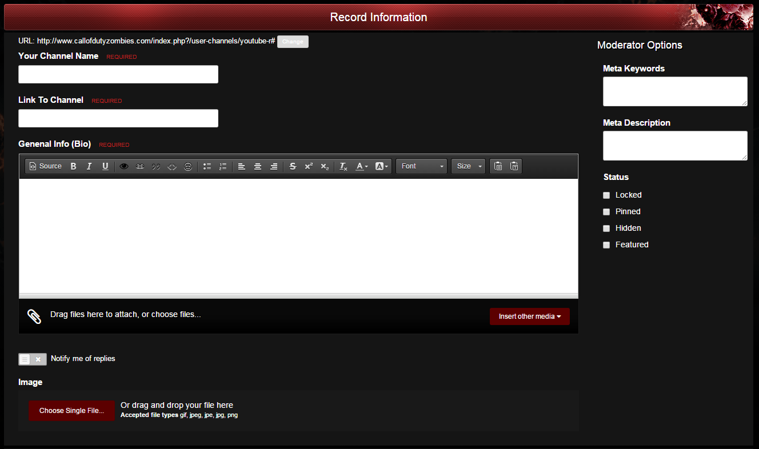The width and height of the screenshot is (759, 449).
Task: Toggle Notify me of replies switch
Action: [33, 359]
